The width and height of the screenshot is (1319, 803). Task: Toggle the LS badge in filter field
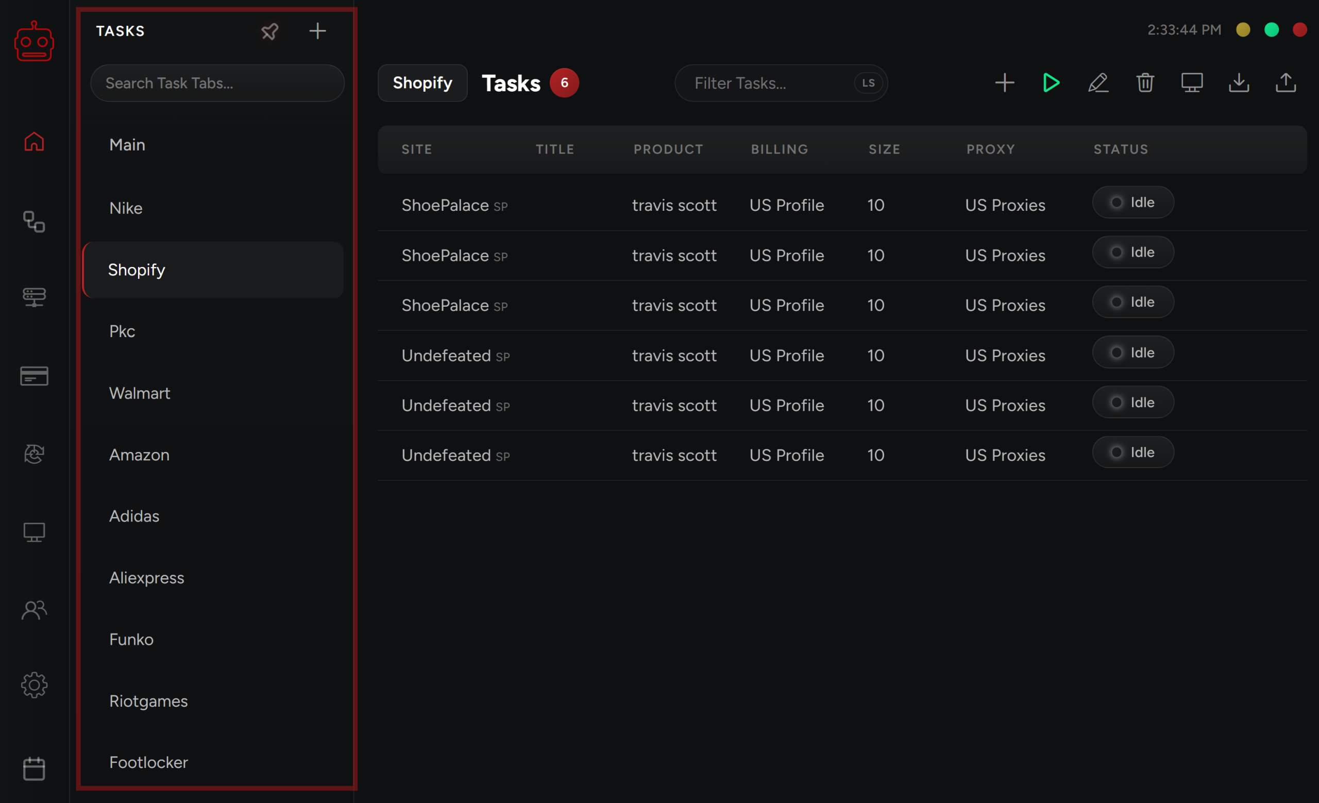(868, 83)
